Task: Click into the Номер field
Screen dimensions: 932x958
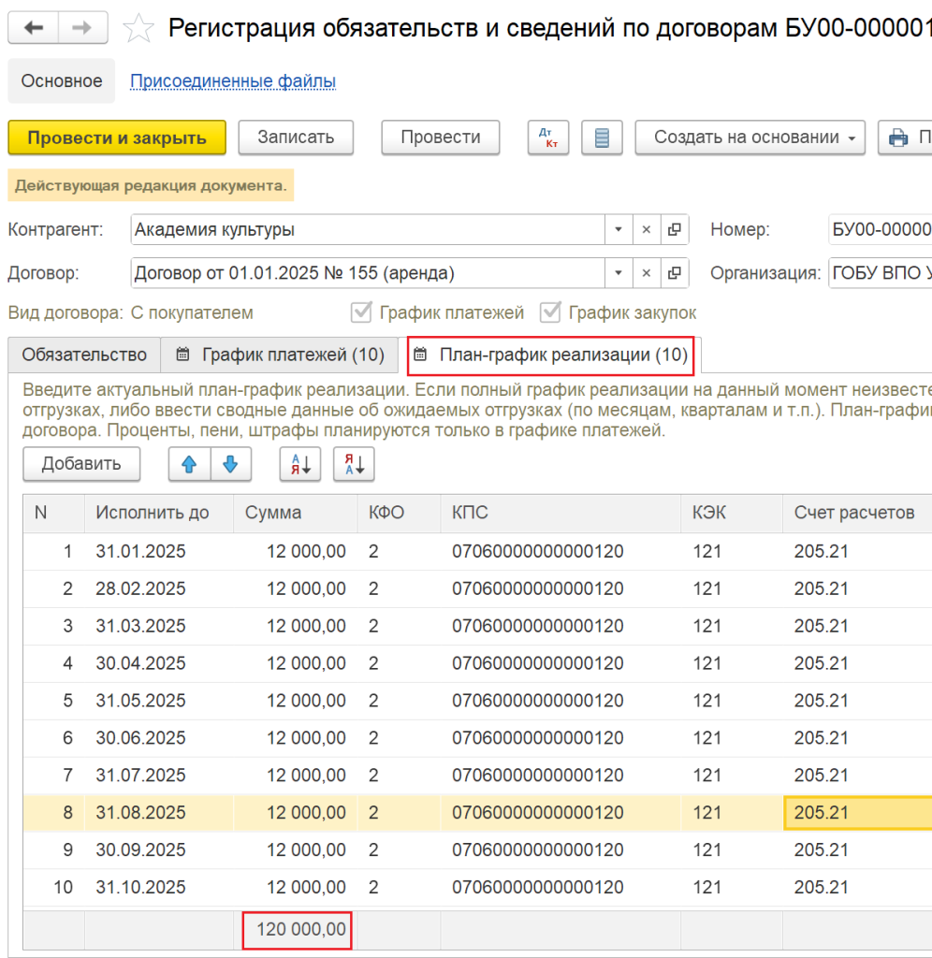Action: tap(880, 230)
